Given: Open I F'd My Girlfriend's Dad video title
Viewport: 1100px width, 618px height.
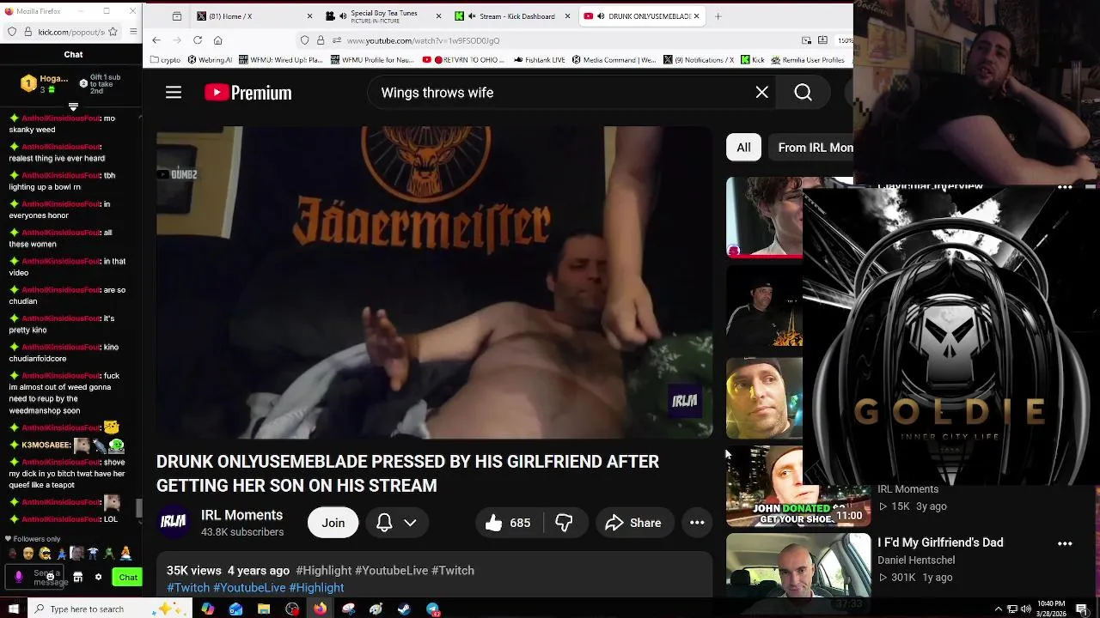Looking at the screenshot, I should coord(940,542).
